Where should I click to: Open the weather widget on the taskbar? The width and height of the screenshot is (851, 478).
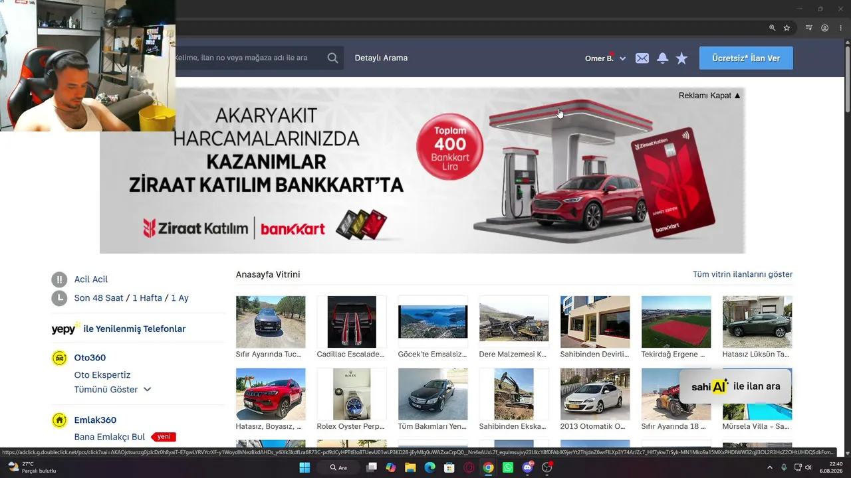coord(31,467)
